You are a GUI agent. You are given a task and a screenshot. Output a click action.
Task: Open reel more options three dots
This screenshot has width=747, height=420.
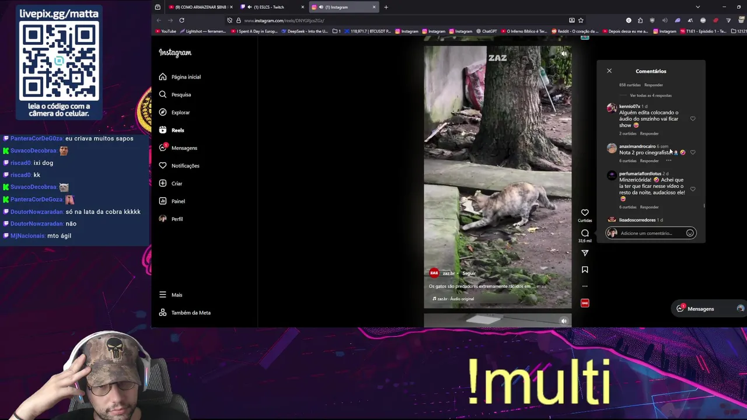[x=585, y=286]
